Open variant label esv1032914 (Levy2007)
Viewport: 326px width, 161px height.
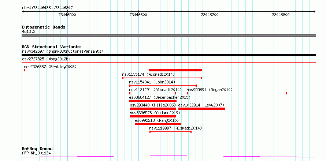click(201, 105)
